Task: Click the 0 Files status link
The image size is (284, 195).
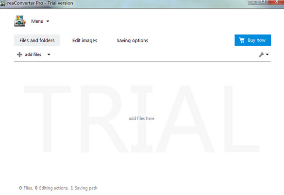Action: coord(26,188)
